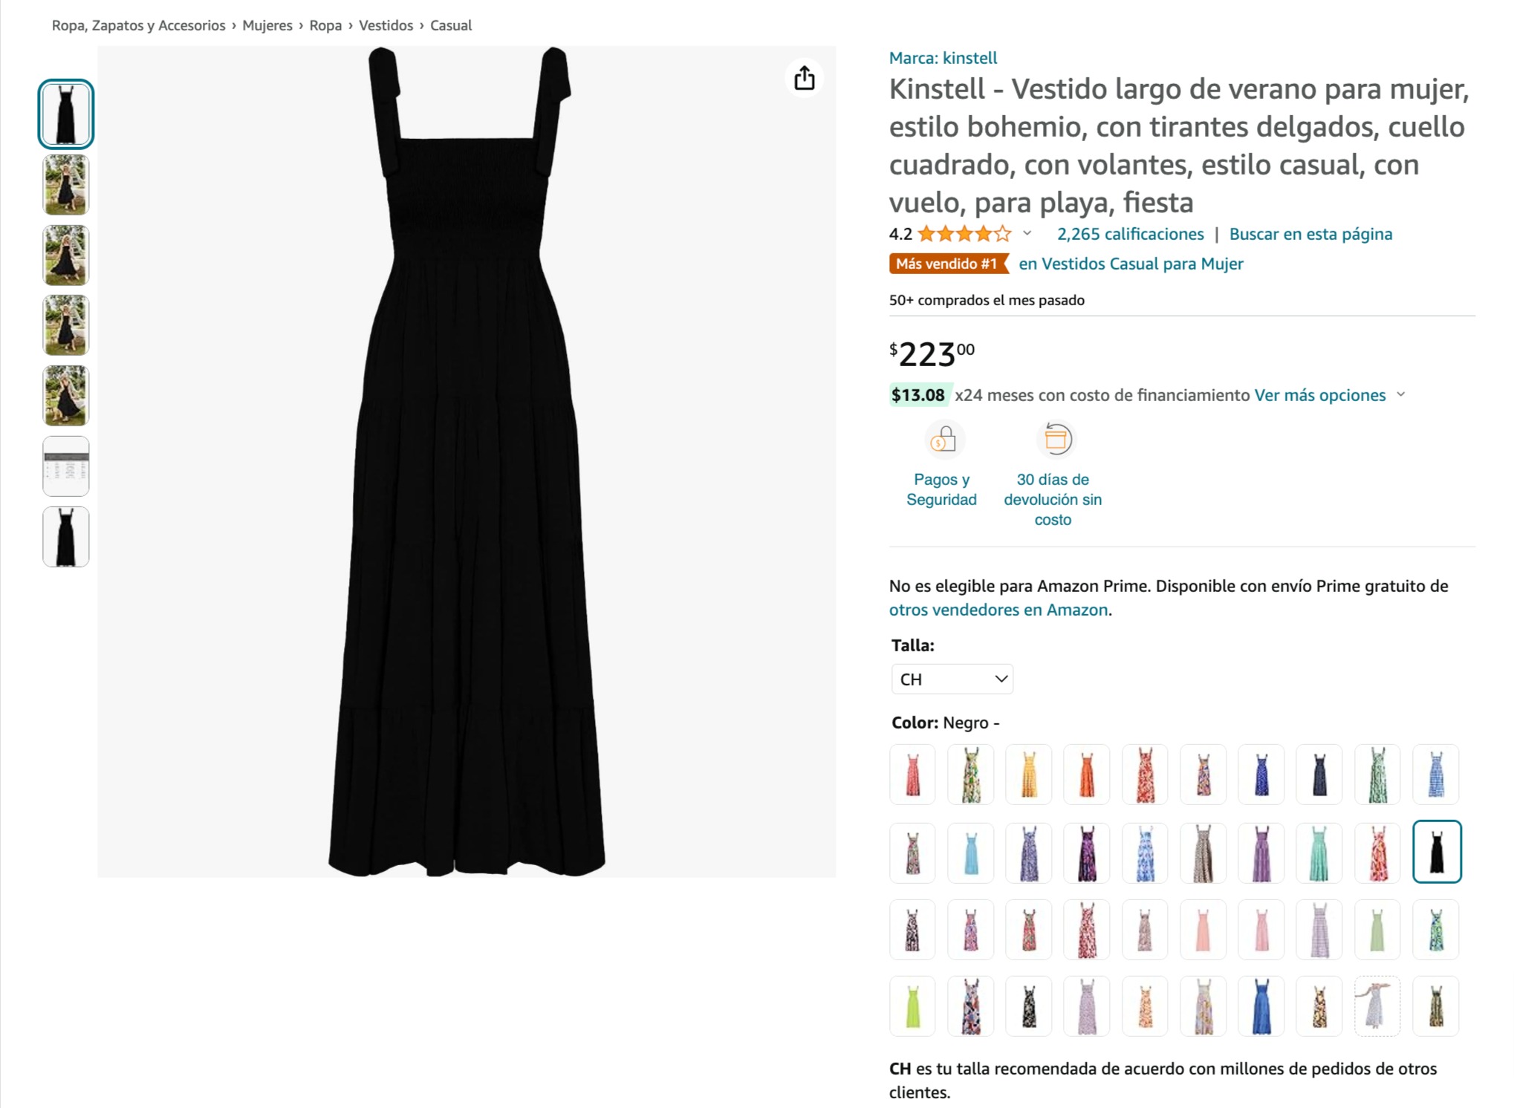This screenshot has width=1514, height=1108.
Task: View the size chart thumbnail image
Action: pyautogui.click(x=66, y=466)
